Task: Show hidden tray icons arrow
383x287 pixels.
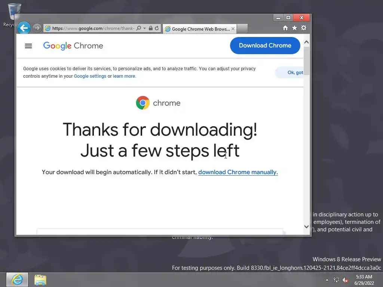Action: click(327, 280)
